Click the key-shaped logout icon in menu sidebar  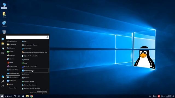click(x=3, y=81)
